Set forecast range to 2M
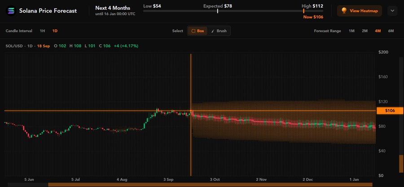404x187 pixels. click(x=364, y=31)
